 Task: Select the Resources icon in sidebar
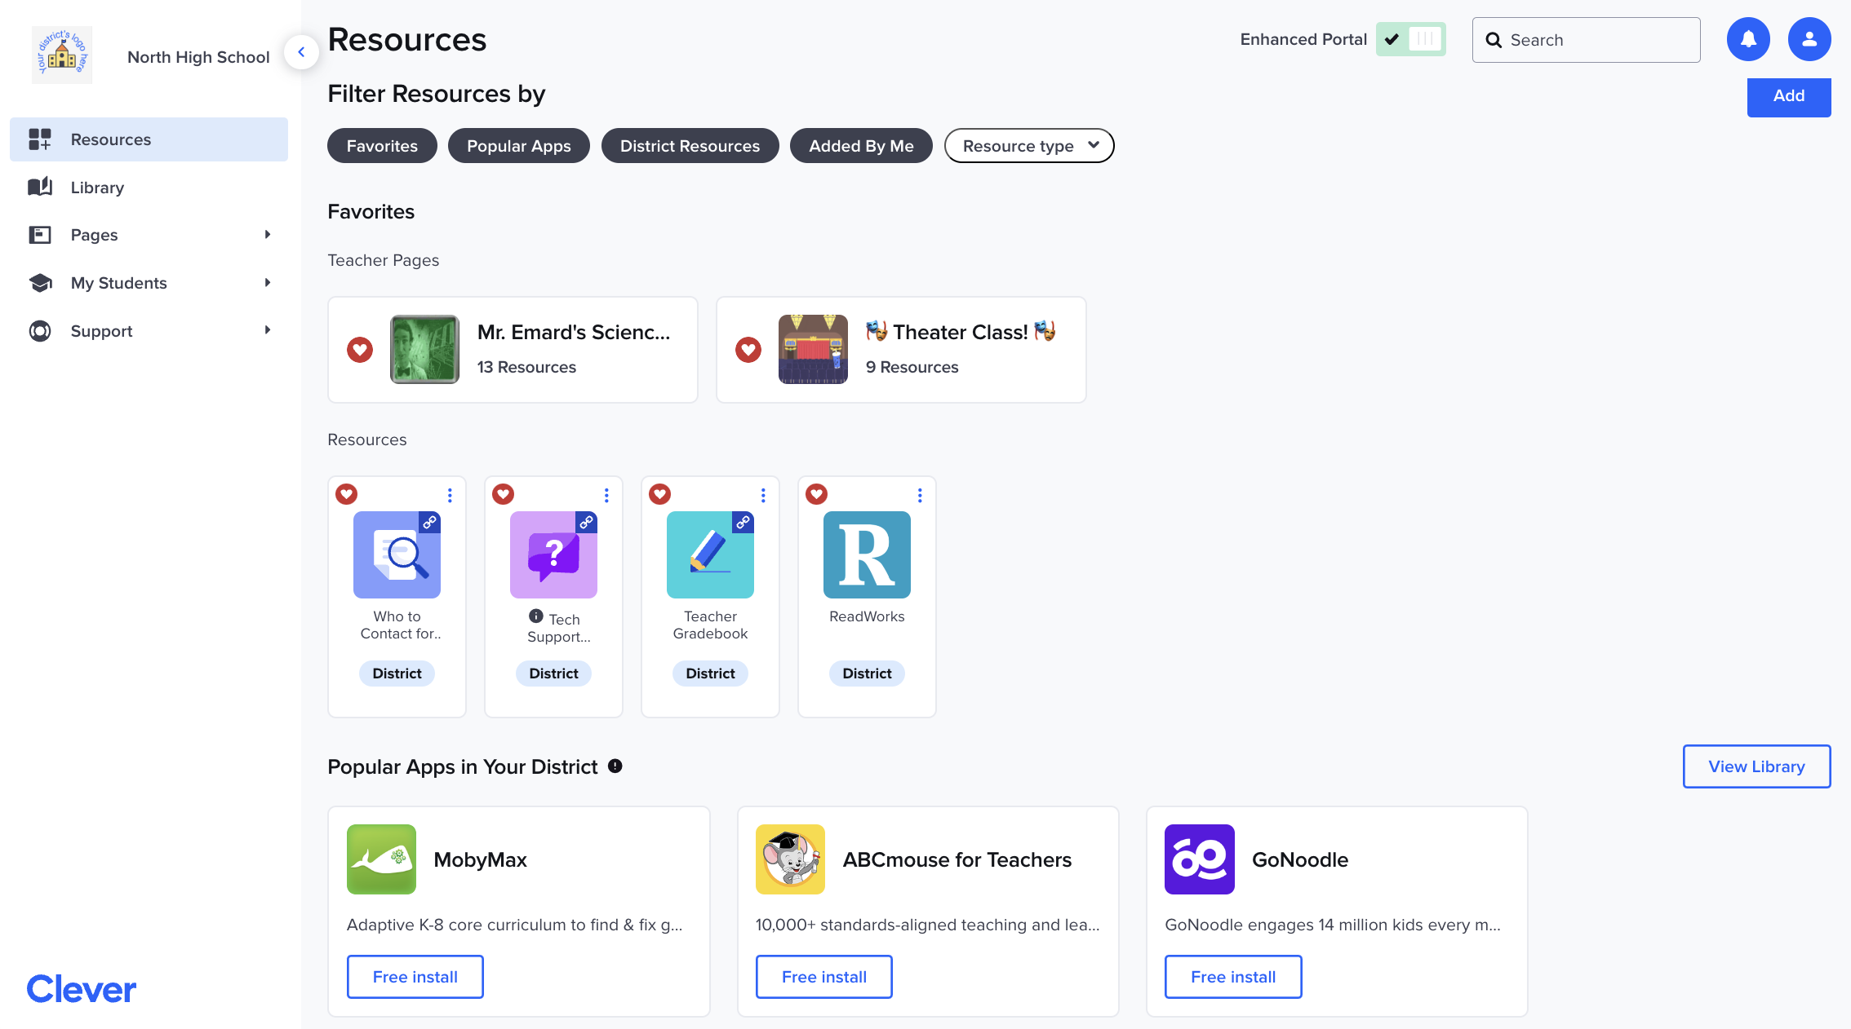pyautogui.click(x=39, y=139)
